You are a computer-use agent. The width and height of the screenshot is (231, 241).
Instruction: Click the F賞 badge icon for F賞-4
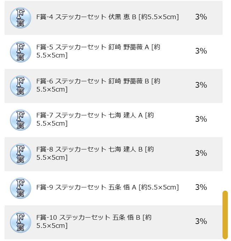(21, 18)
